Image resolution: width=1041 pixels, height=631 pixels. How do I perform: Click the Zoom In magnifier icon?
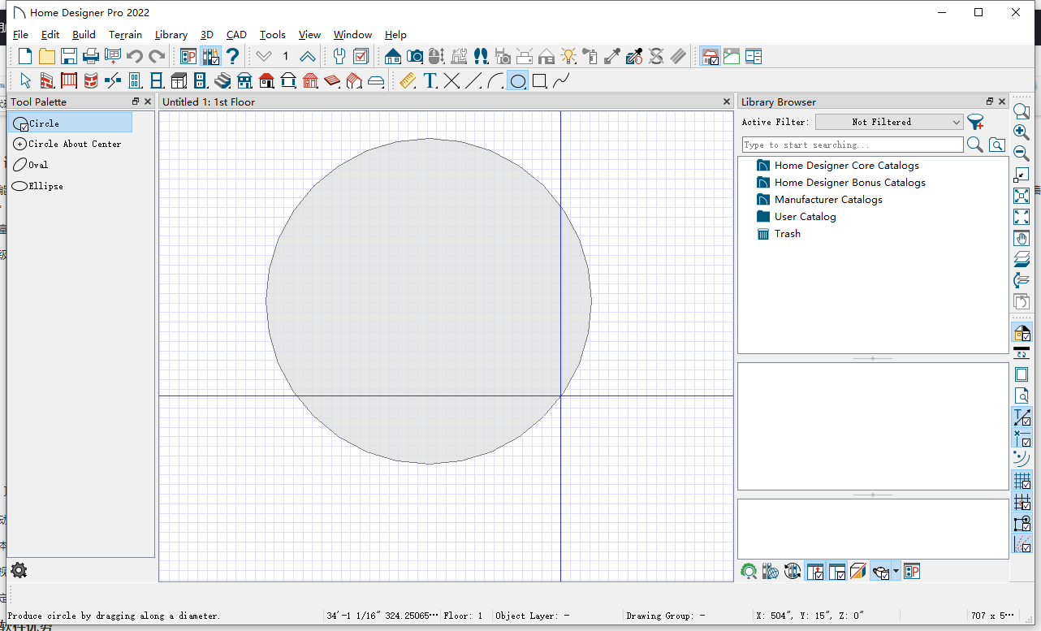[x=1022, y=132]
